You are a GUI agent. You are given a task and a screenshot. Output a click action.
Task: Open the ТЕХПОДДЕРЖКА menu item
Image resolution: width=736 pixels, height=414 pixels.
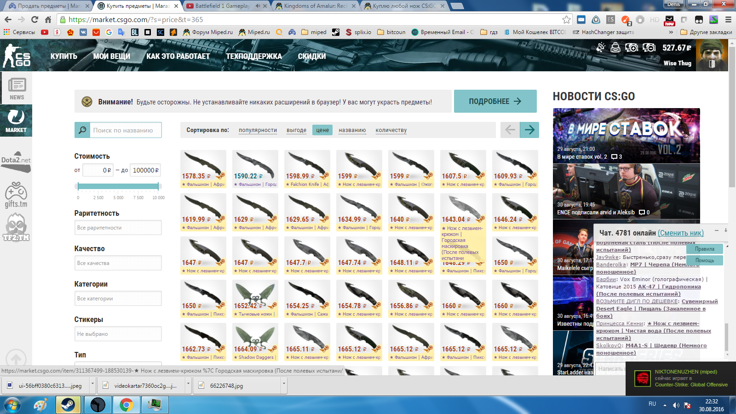pos(254,56)
